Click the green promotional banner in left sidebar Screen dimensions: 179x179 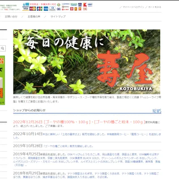point(2,80)
